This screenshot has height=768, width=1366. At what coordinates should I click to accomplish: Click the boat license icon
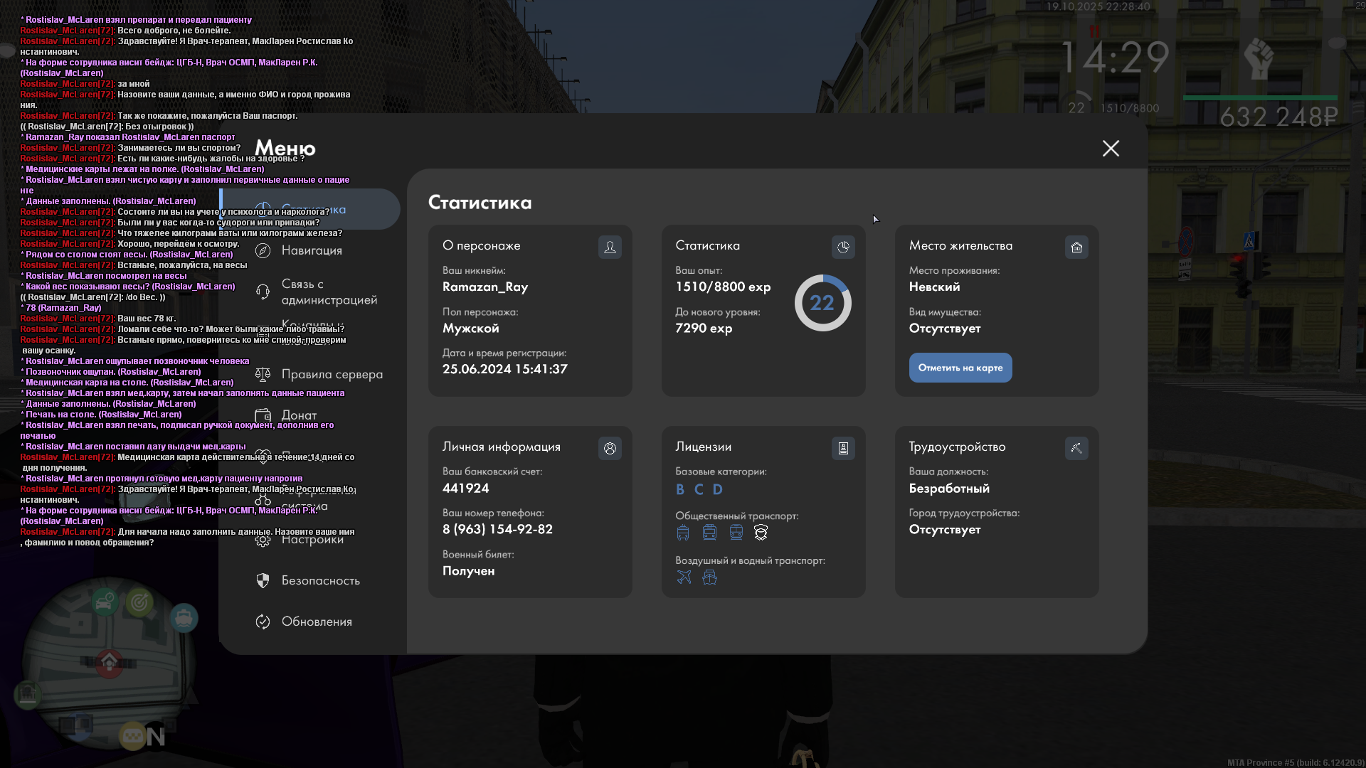[709, 577]
